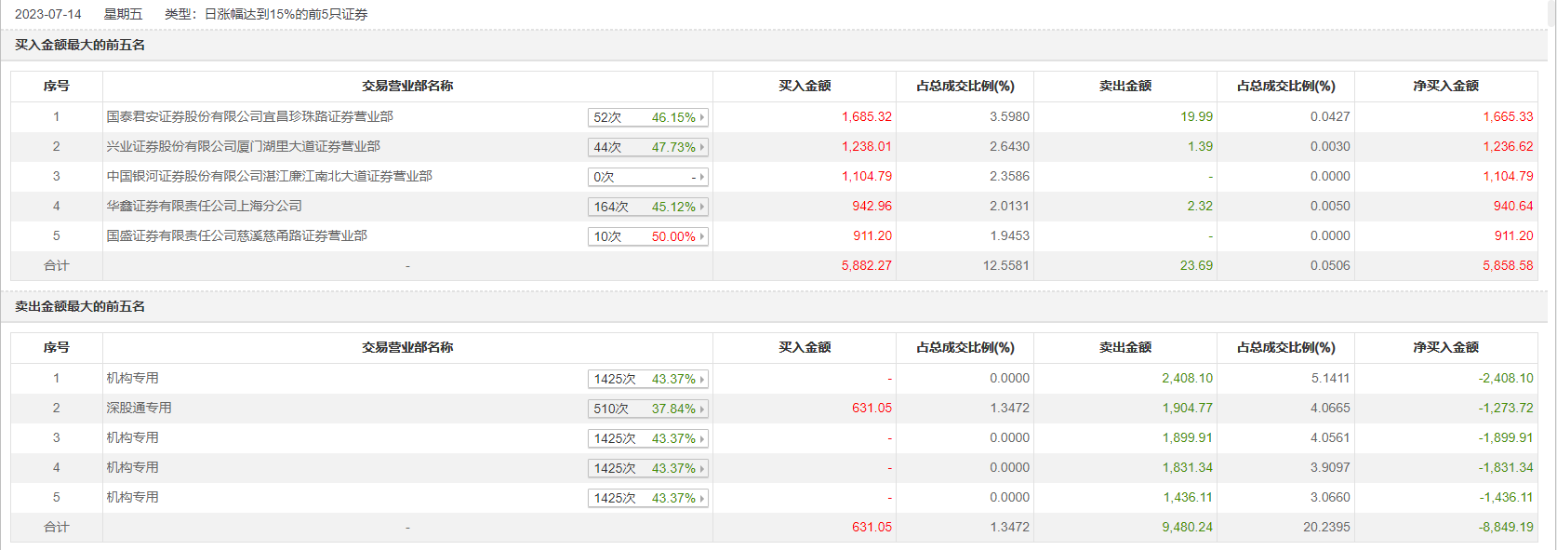Open the 10次 50.00% stats box
1557x550 pixels.
click(x=648, y=236)
